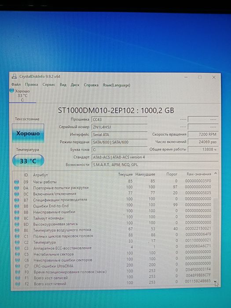
Task: Click status icon of Высокоуровневая запись row
Action: pos(17,224)
